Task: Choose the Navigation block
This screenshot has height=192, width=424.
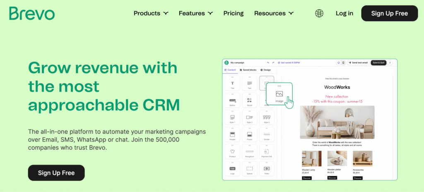Action: click(x=249, y=152)
